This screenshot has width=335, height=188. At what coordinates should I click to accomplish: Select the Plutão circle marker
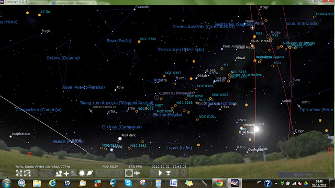coord(268,36)
